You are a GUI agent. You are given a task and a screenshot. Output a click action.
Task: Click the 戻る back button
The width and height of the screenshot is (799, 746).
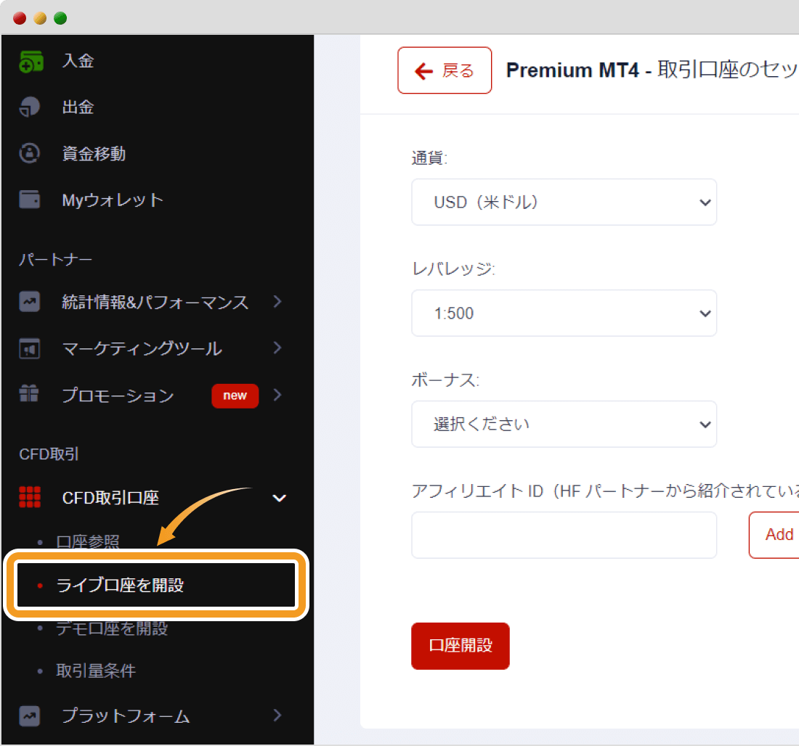coord(445,70)
